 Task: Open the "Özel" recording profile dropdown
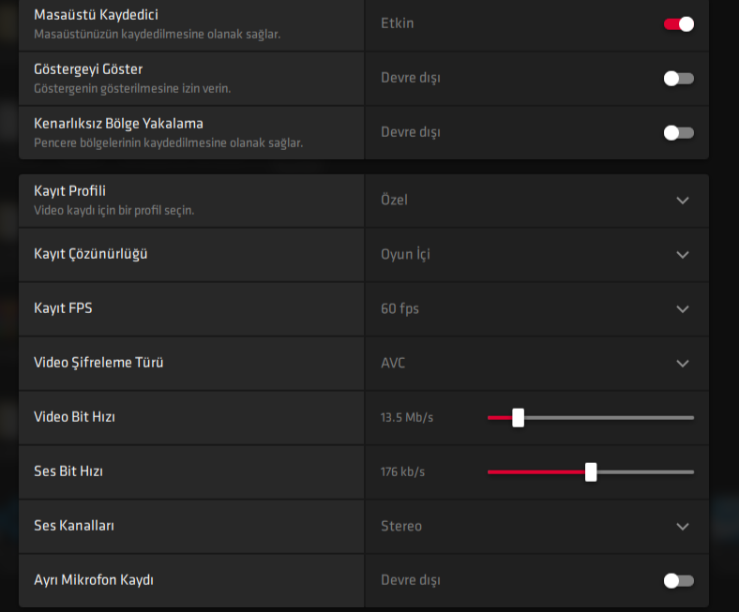[395, 200]
